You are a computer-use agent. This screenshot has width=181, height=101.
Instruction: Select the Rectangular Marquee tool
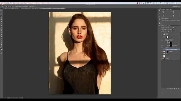pyautogui.click(x=1, y=12)
